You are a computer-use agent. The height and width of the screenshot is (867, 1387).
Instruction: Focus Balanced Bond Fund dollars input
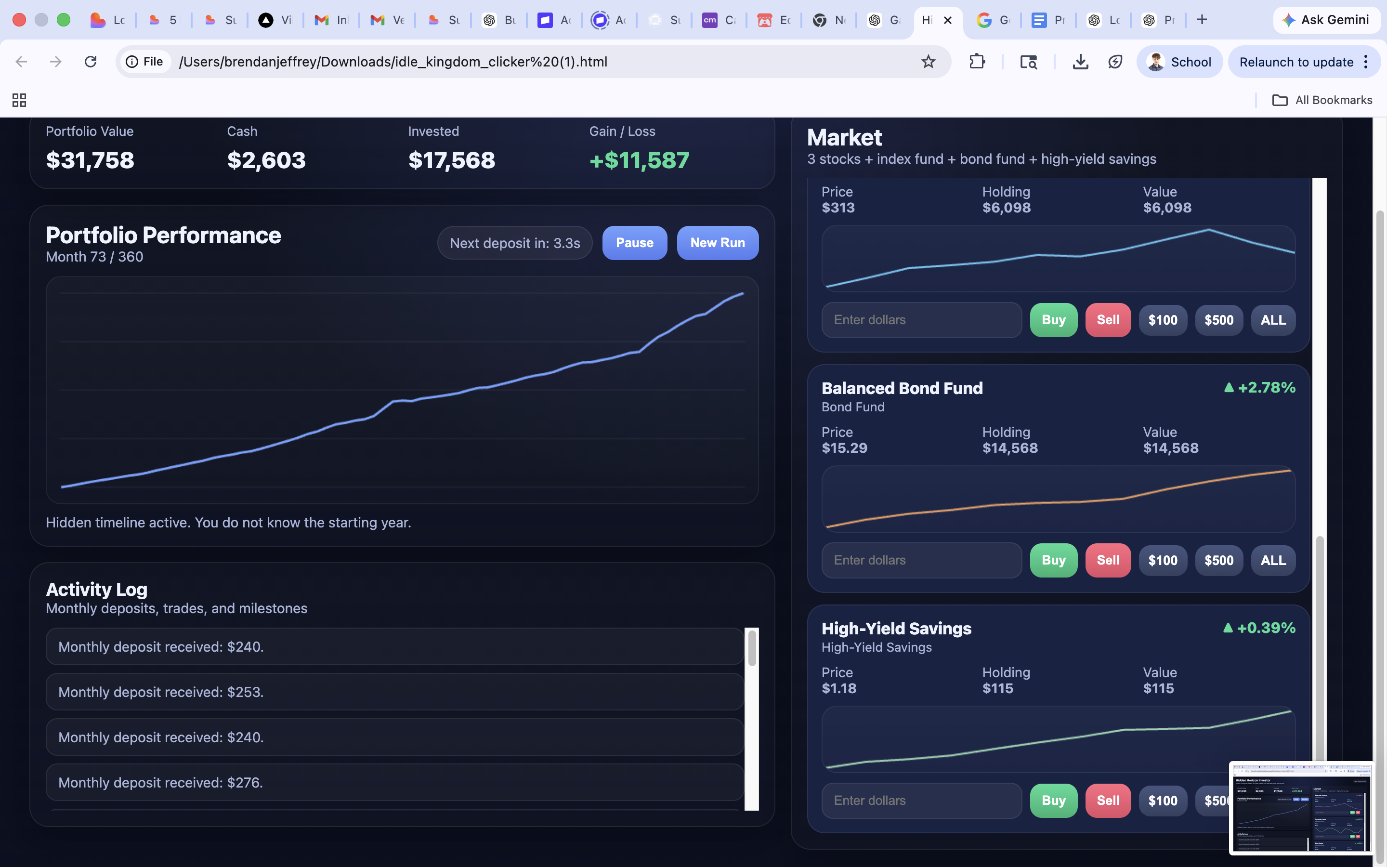pos(921,560)
